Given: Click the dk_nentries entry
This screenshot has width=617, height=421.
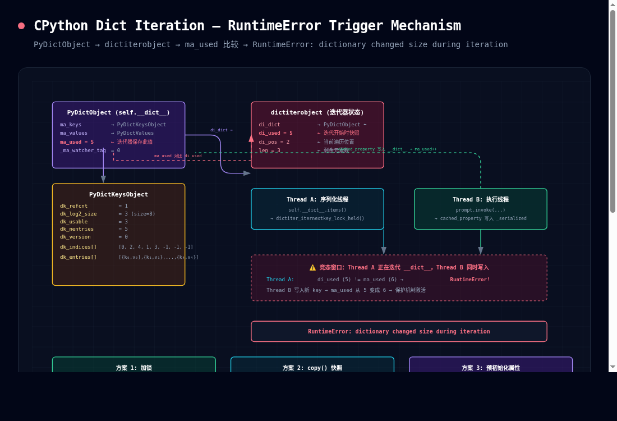Looking at the screenshot, I should [x=77, y=229].
